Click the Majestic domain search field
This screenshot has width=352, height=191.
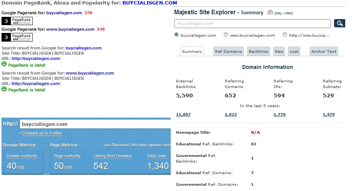[x=252, y=24]
